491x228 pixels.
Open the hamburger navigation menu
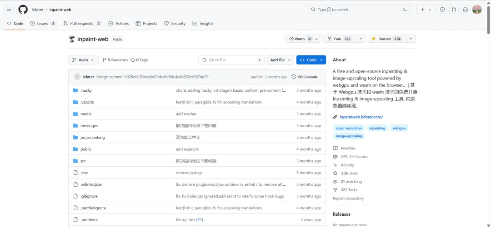(x=9, y=10)
